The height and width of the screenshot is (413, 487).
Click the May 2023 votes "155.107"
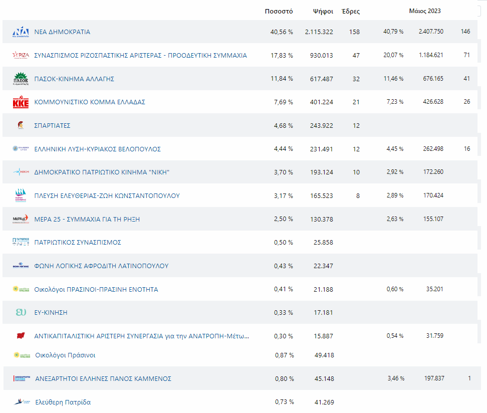click(x=433, y=219)
